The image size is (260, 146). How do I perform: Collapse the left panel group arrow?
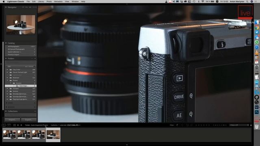click(1, 64)
